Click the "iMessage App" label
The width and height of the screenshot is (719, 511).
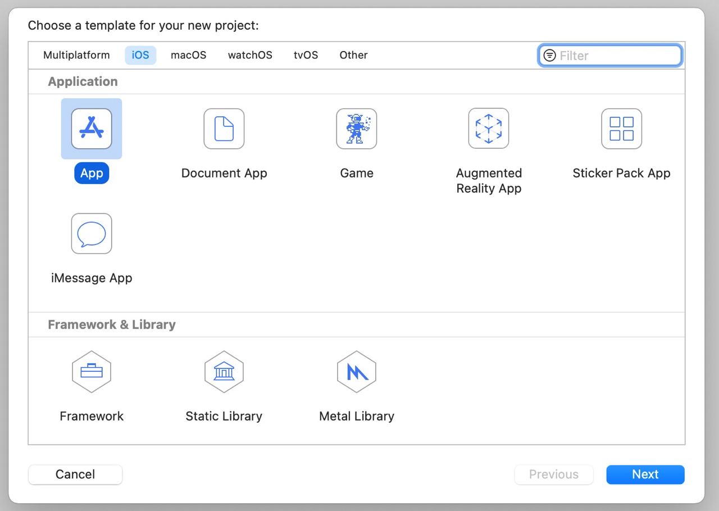point(92,278)
